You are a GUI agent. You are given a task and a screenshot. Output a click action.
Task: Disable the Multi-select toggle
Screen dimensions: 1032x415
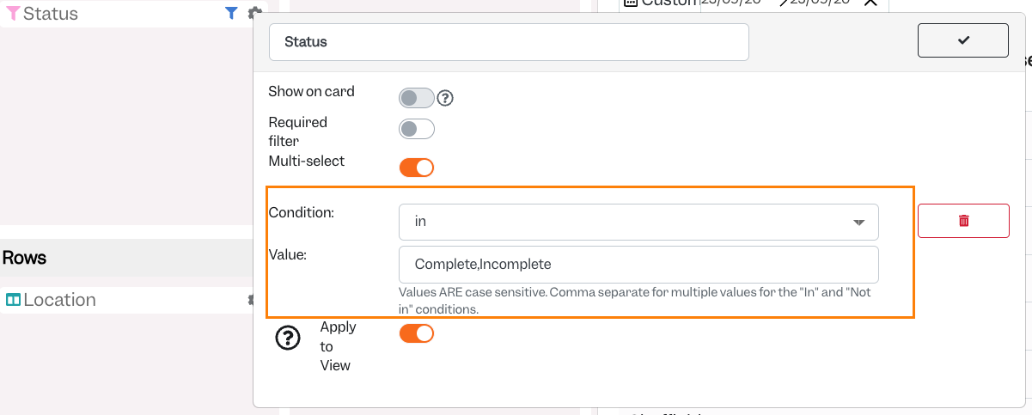417,168
